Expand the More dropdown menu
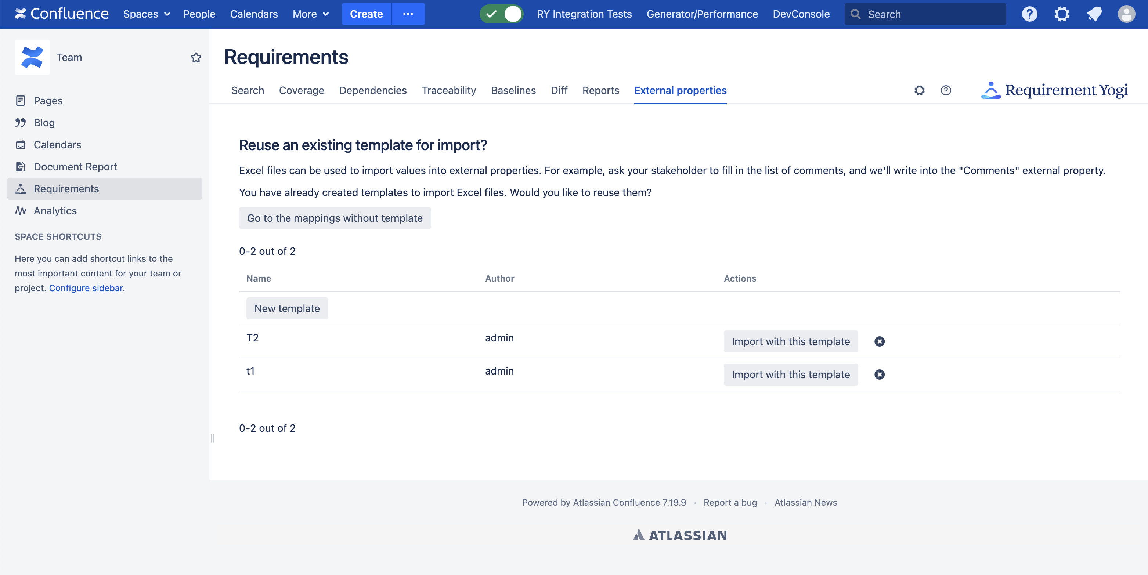This screenshot has width=1148, height=575. [311, 14]
